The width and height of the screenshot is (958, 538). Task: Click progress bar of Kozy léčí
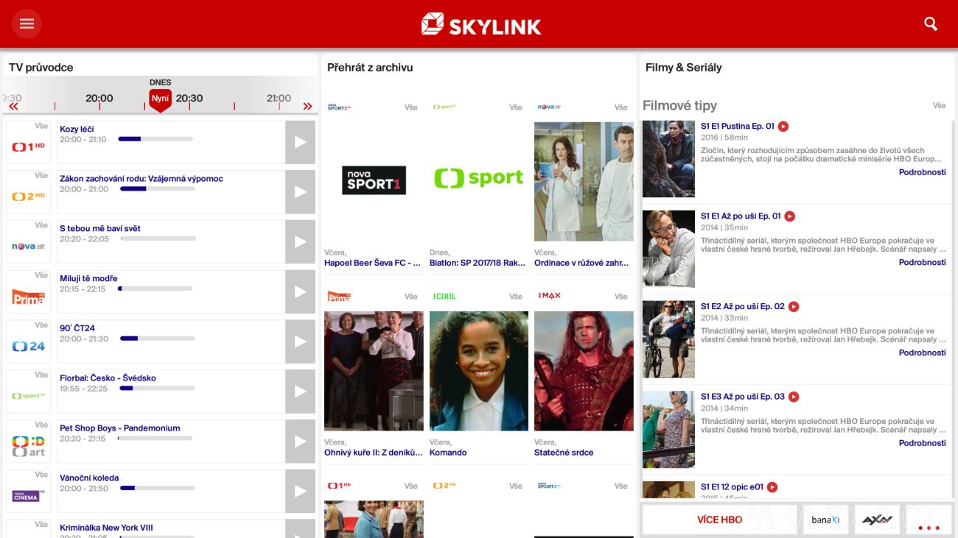(155, 139)
